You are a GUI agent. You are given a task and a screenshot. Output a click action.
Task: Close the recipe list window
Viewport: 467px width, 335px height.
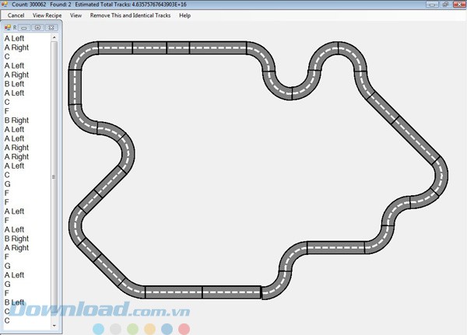(51, 27)
